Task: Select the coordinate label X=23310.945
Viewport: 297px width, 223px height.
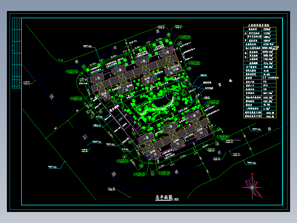Action: click(185, 36)
